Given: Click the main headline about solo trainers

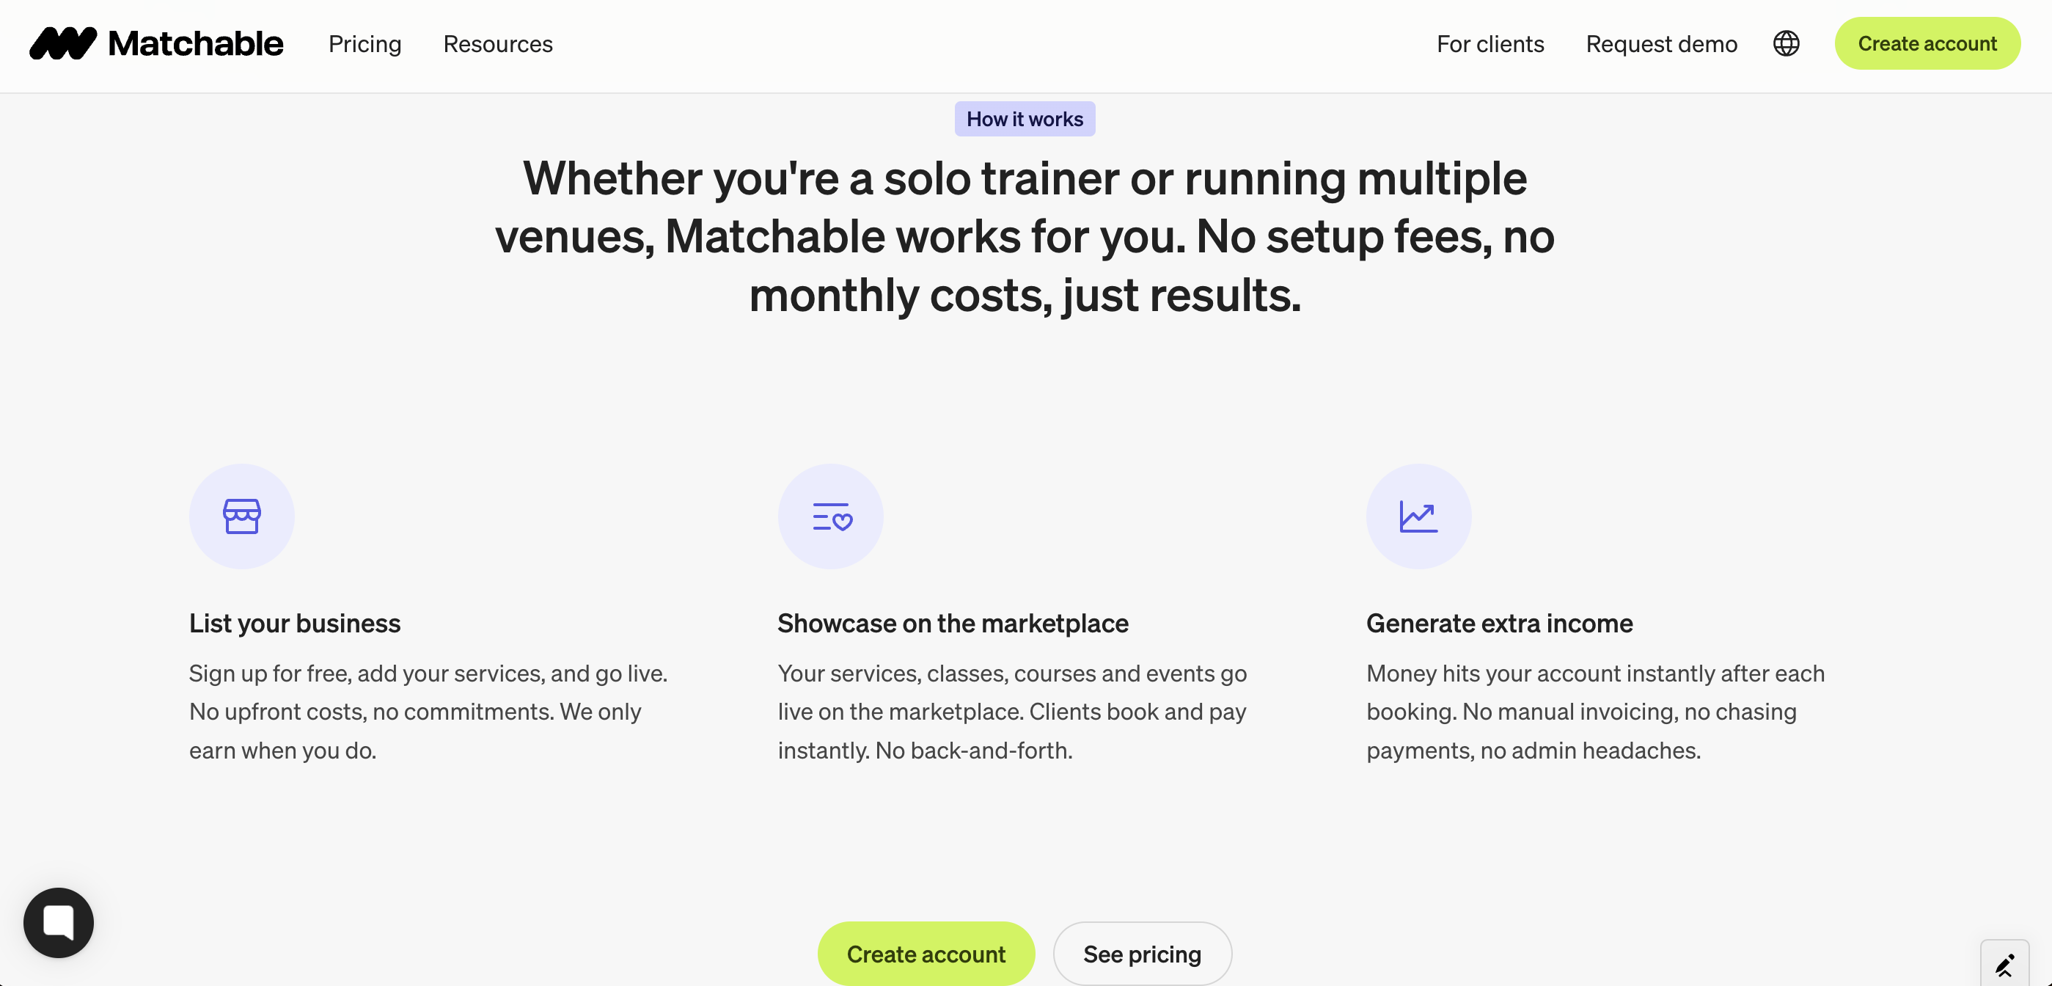Looking at the screenshot, I should coord(1025,236).
